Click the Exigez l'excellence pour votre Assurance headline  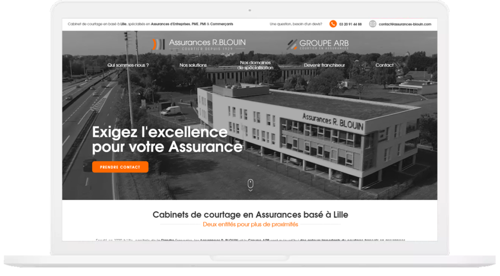coord(167,140)
